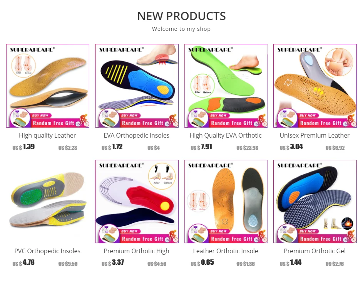Open the green High Quality EVA Orthotic image

click(226, 86)
